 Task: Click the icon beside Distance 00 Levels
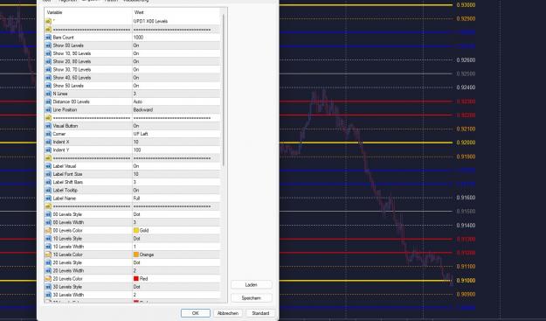point(48,101)
